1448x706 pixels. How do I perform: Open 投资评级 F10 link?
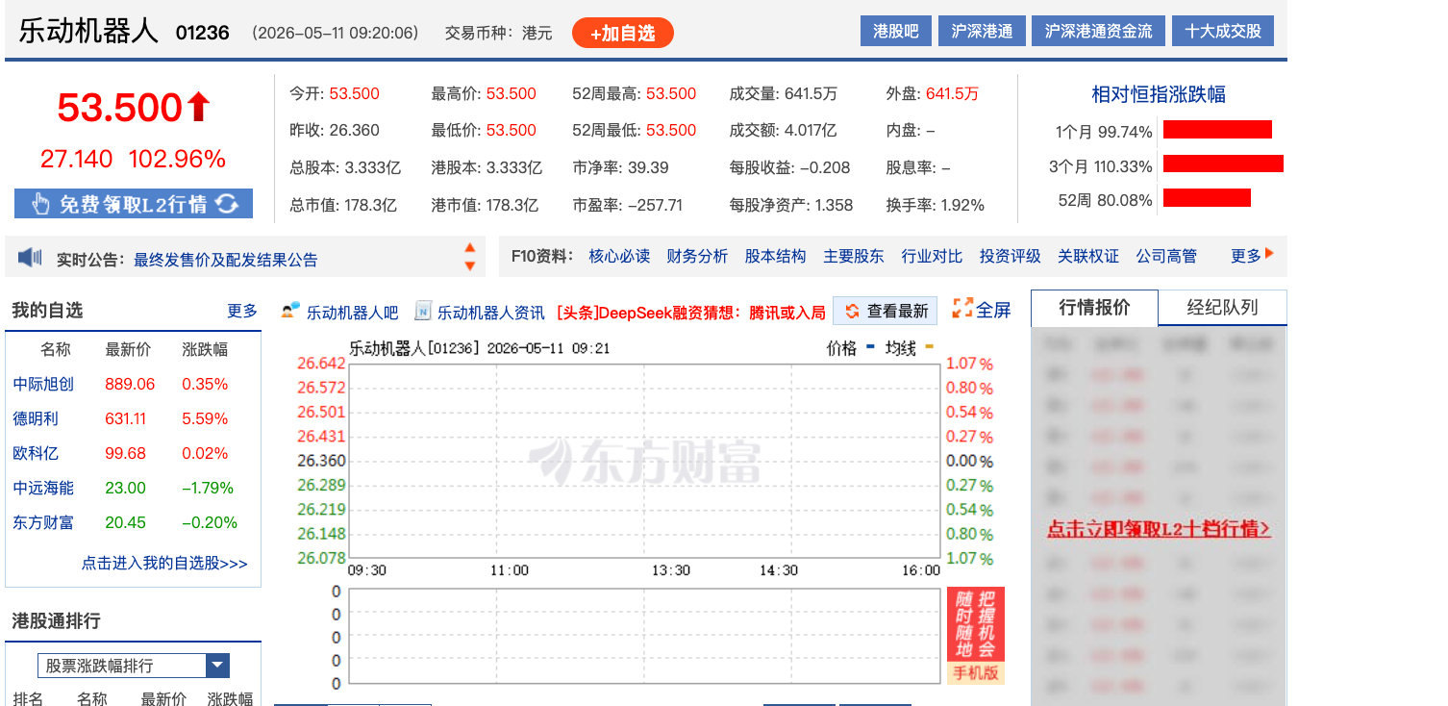[x=1011, y=256]
